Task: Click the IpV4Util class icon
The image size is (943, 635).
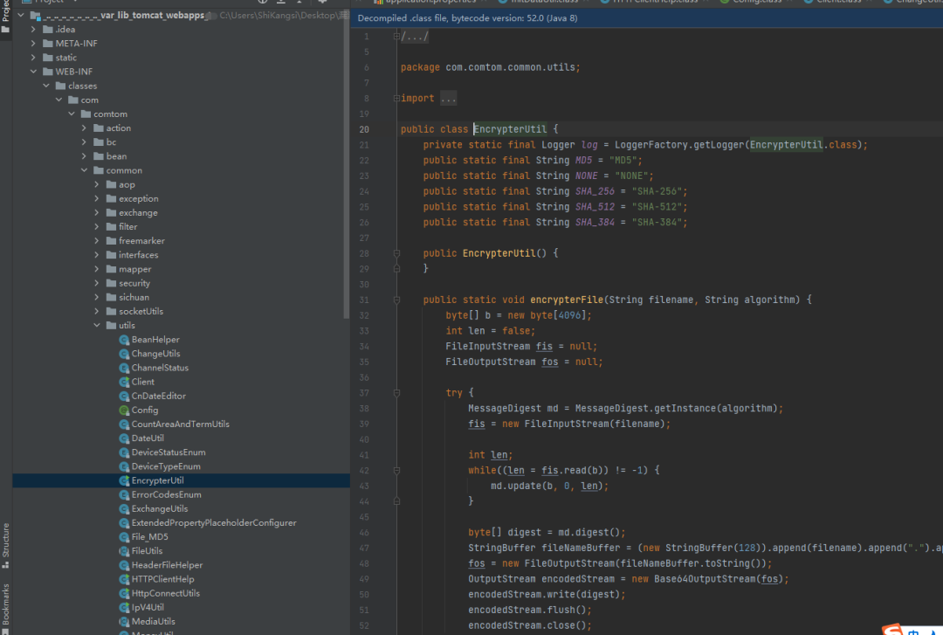Action: click(124, 607)
